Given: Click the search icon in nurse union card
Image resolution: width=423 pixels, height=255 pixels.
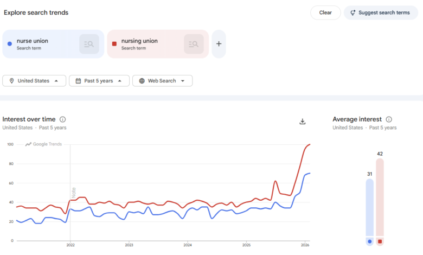Looking at the screenshot, I should coord(89,44).
